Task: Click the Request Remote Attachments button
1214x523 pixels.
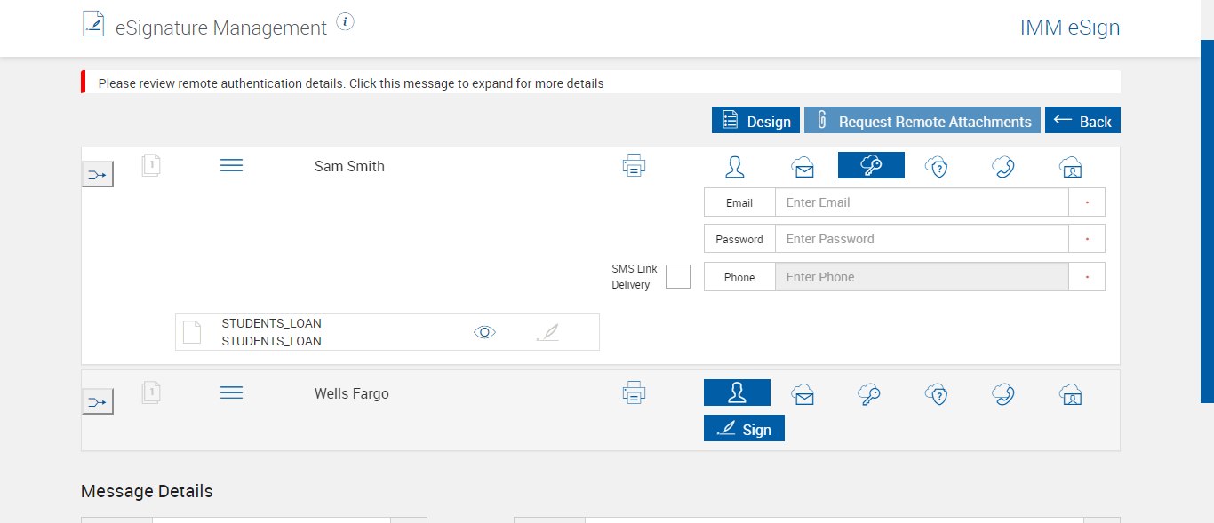Action: pyautogui.click(x=922, y=121)
